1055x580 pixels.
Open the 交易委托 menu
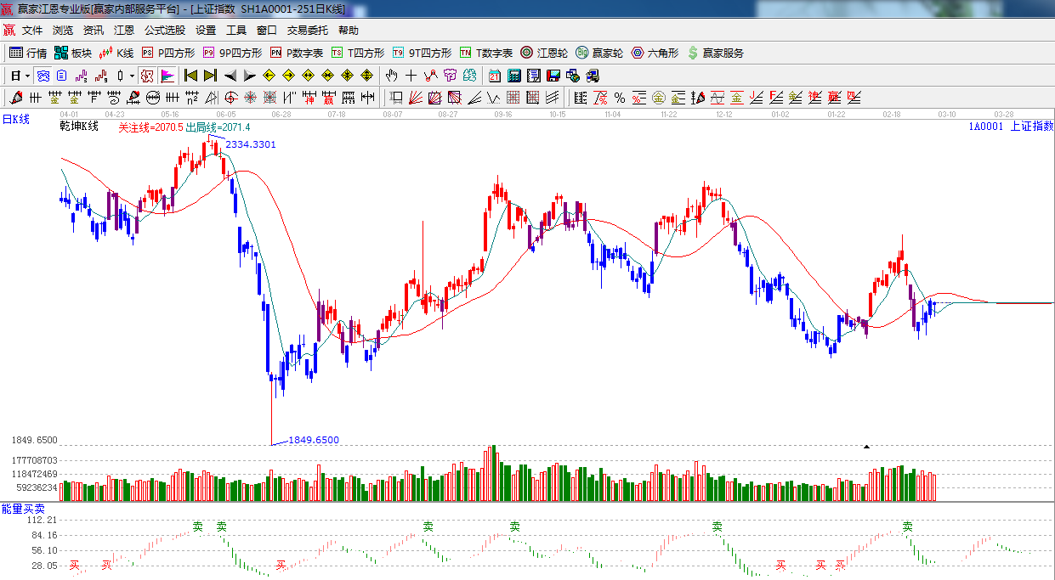click(x=307, y=31)
